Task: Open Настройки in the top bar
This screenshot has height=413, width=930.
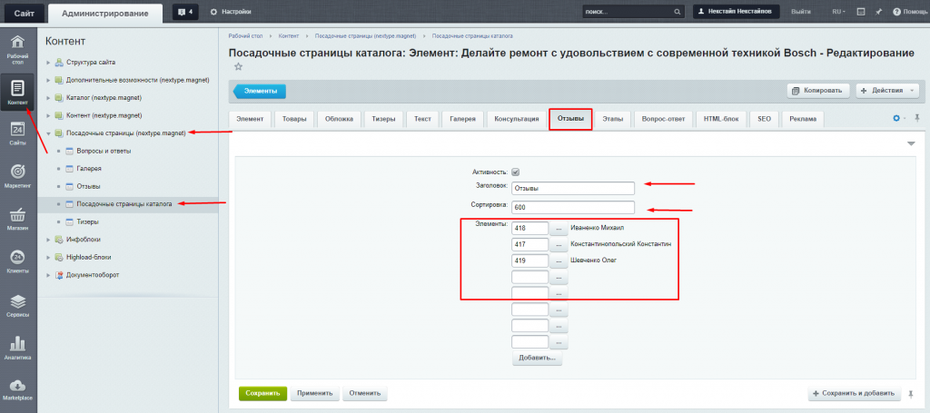Action: click(231, 12)
